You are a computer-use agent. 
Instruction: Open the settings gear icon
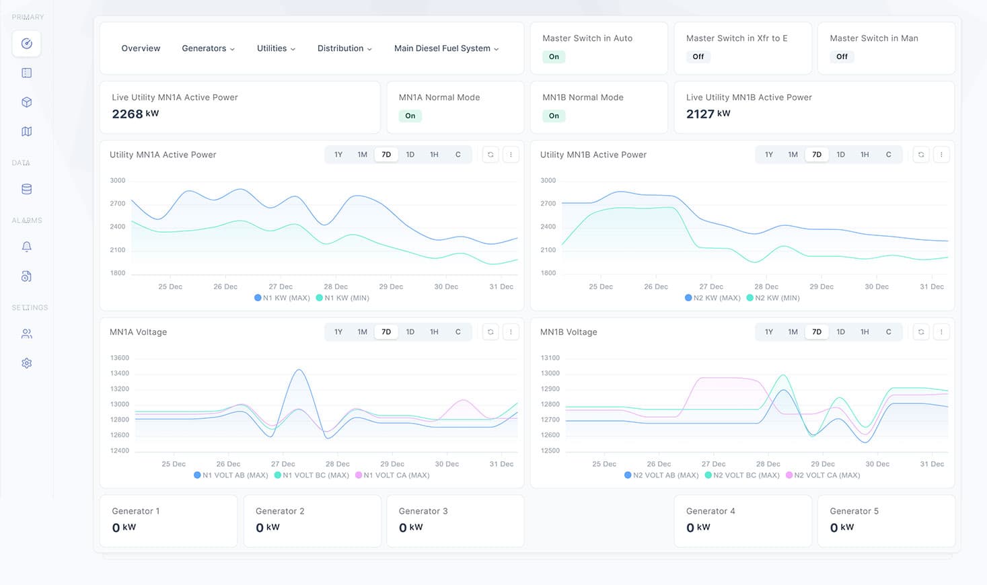[x=26, y=363]
